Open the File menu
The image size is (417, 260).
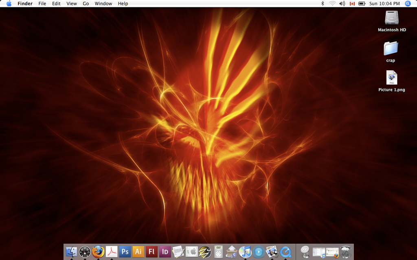[x=42, y=4]
